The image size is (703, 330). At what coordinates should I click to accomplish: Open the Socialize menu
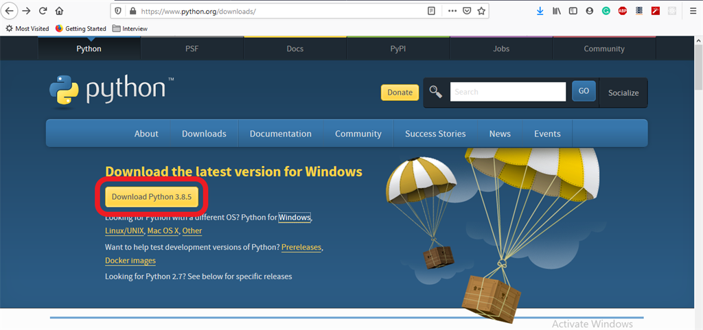(x=623, y=93)
